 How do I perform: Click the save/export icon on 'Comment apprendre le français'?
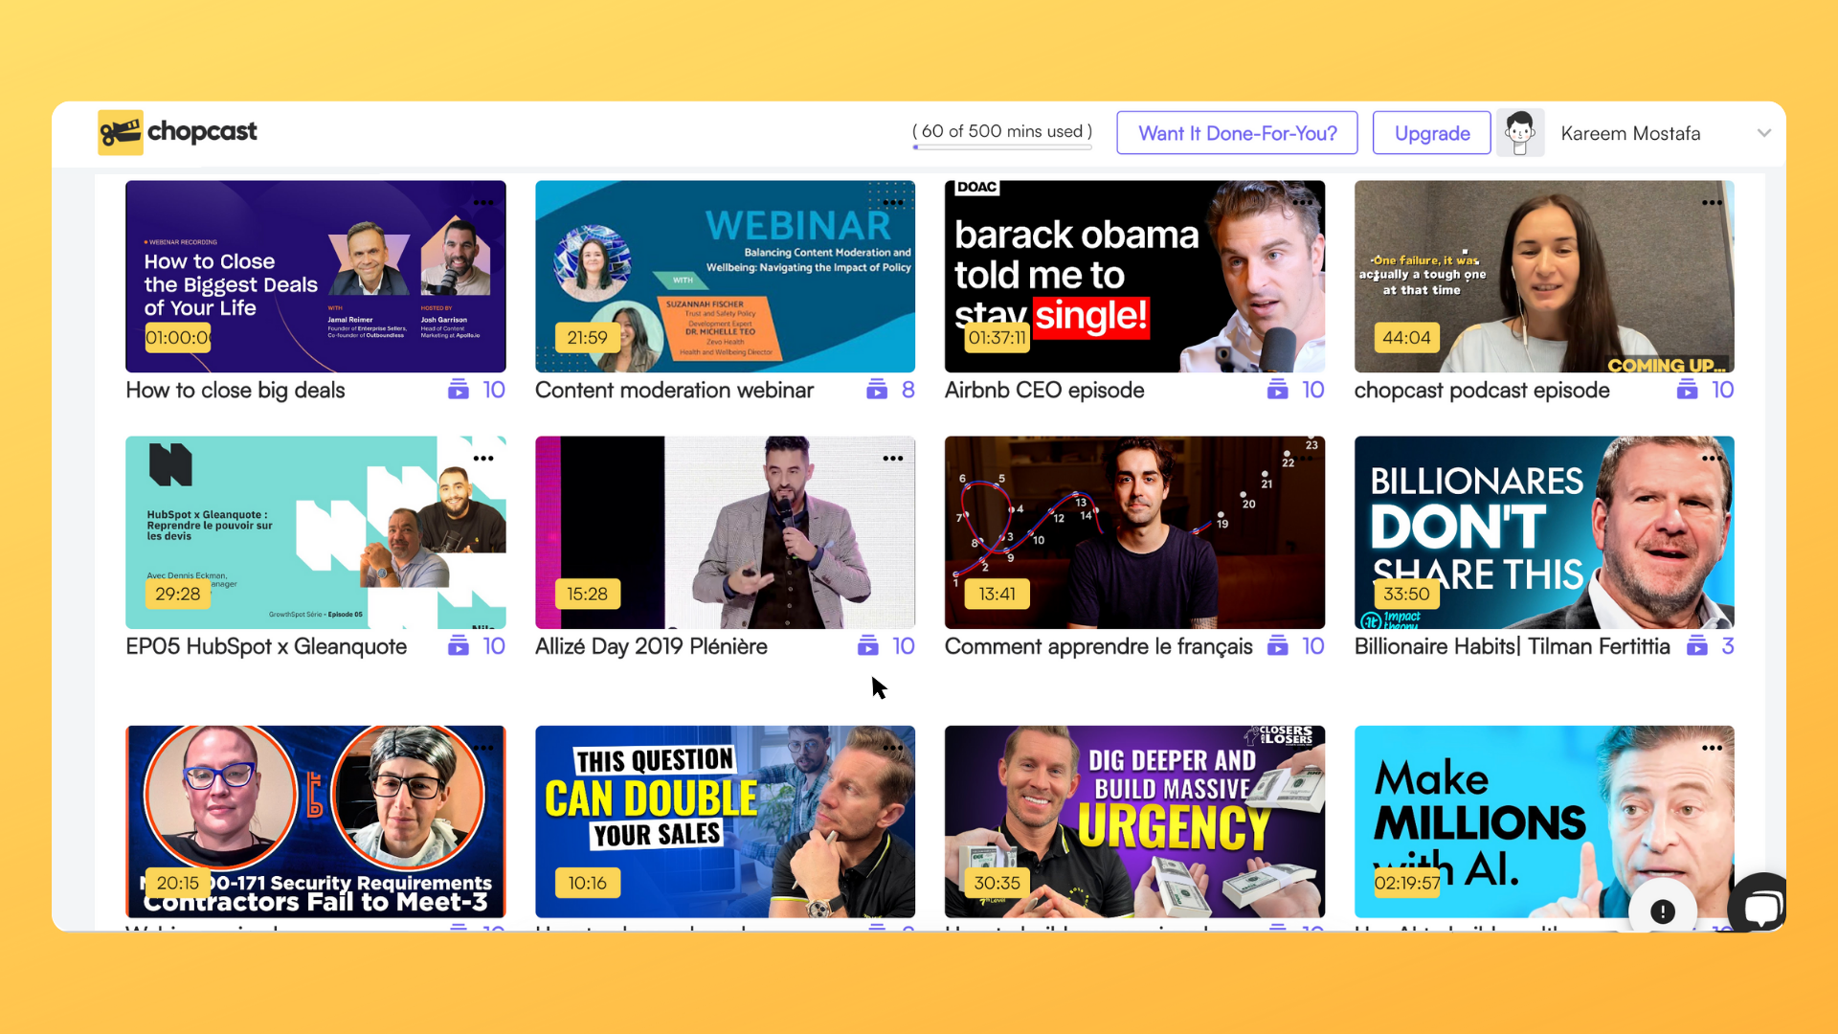pos(1279,646)
